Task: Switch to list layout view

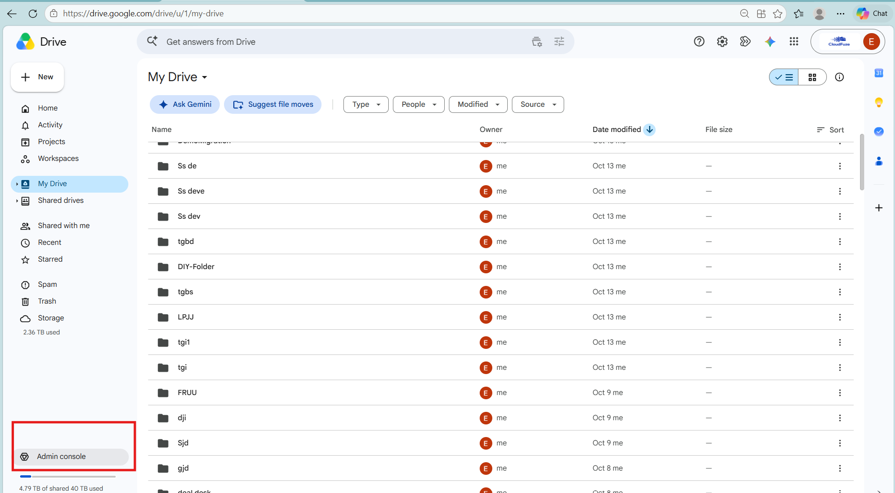Action: tap(784, 77)
